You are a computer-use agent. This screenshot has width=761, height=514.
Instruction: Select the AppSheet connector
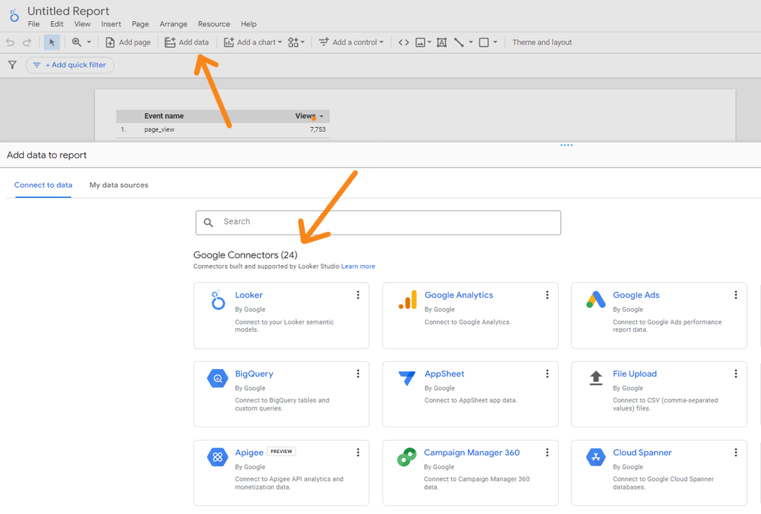tap(470, 394)
